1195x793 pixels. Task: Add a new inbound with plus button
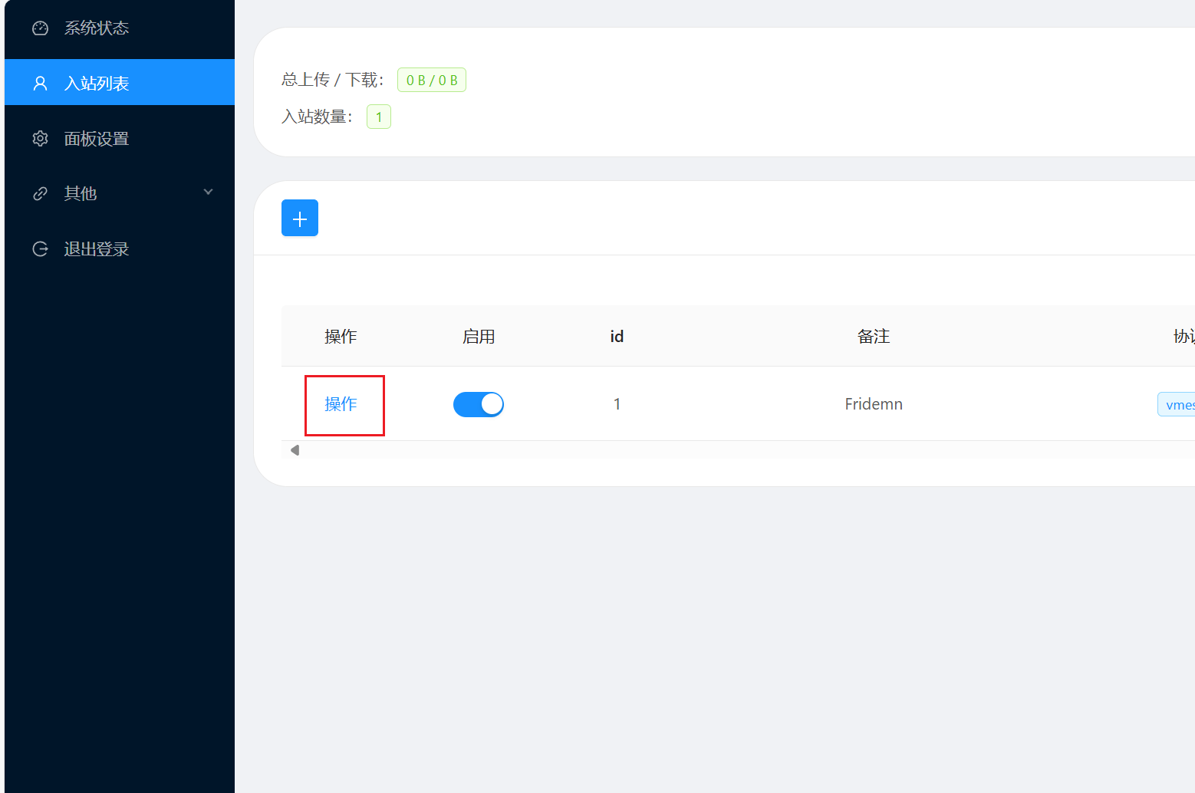click(300, 219)
